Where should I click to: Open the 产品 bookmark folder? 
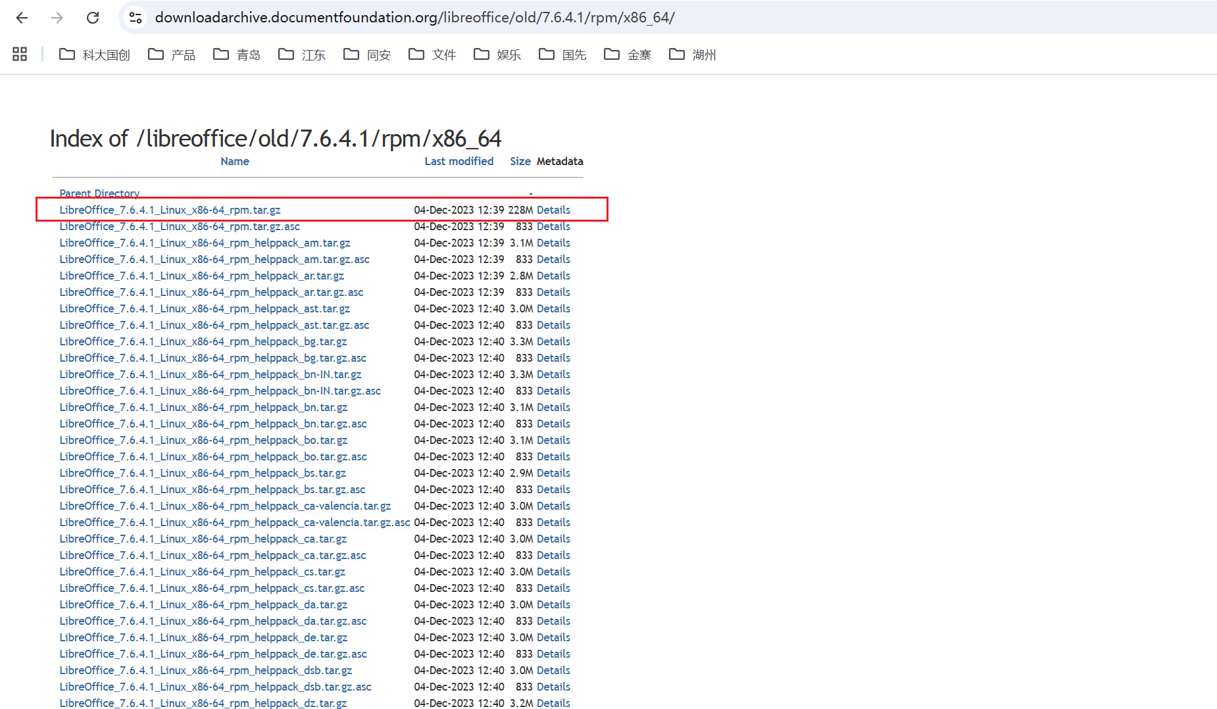coord(172,55)
